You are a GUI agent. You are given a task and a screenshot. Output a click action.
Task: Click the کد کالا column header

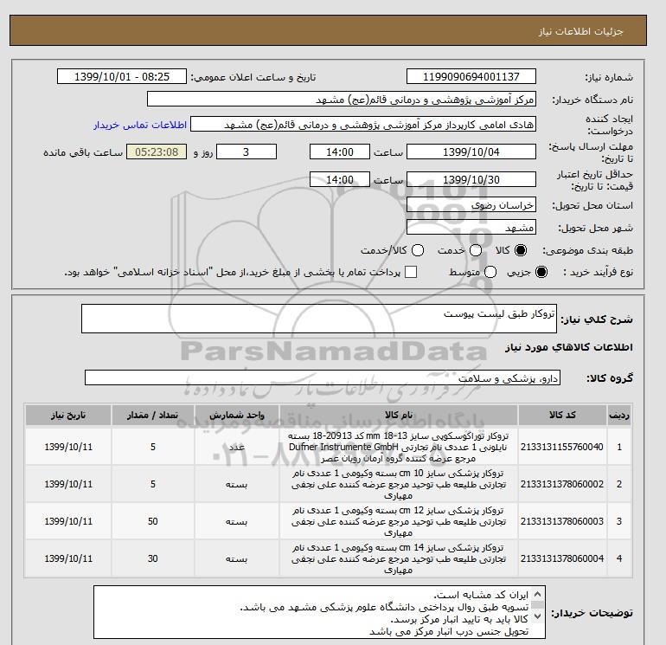(562, 415)
